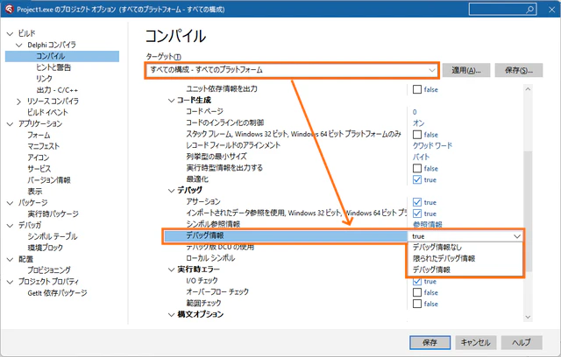The width and height of the screenshot is (561, 357).
Task: Select アイコン in the tree
Action: (x=39, y=157)
